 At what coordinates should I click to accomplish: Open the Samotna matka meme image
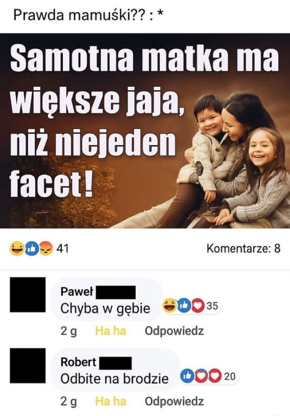(x=145, y=130)
